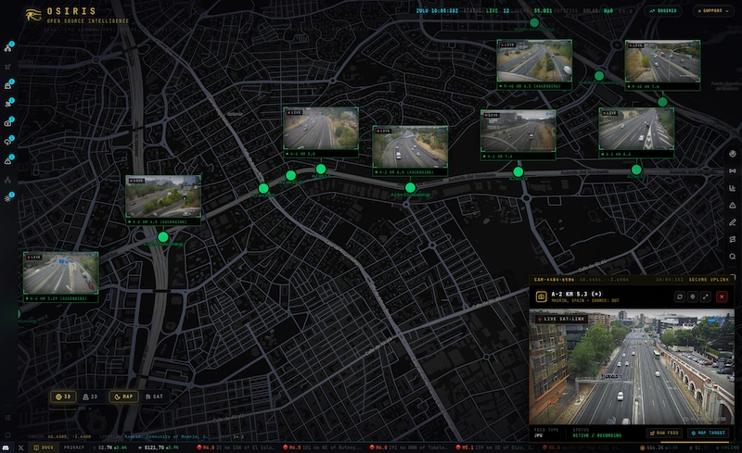Image resolution: width=742 pixels, height=453 pixels.
Task: Open the warning triangle alerts icon in left sidebar
Action: pyautogui.click(x=8, y=161)
